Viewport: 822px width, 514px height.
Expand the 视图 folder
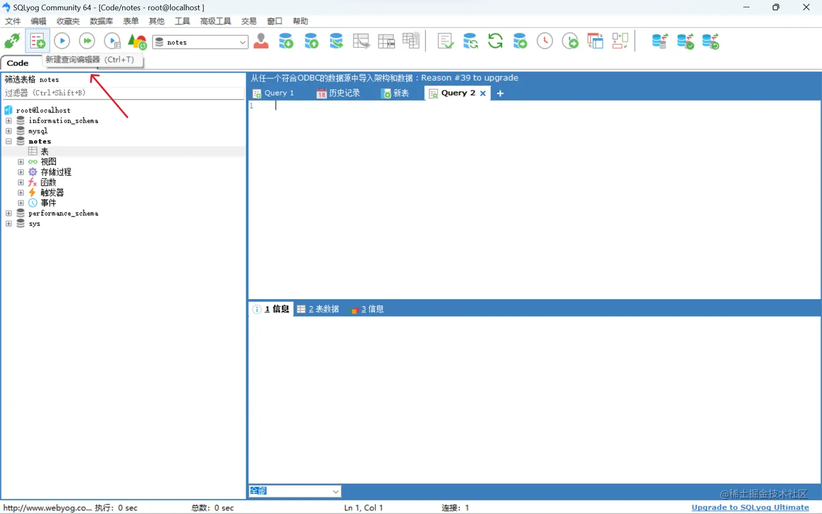pyautogui.click(x=21, y=162)
